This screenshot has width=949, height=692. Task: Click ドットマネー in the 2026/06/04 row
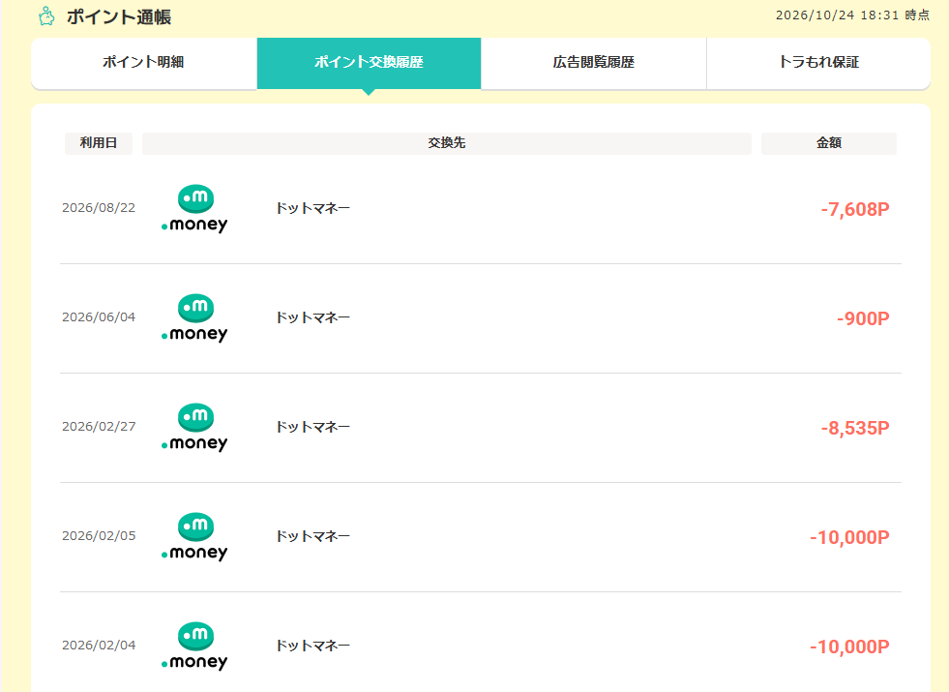[x=312, y=317]
